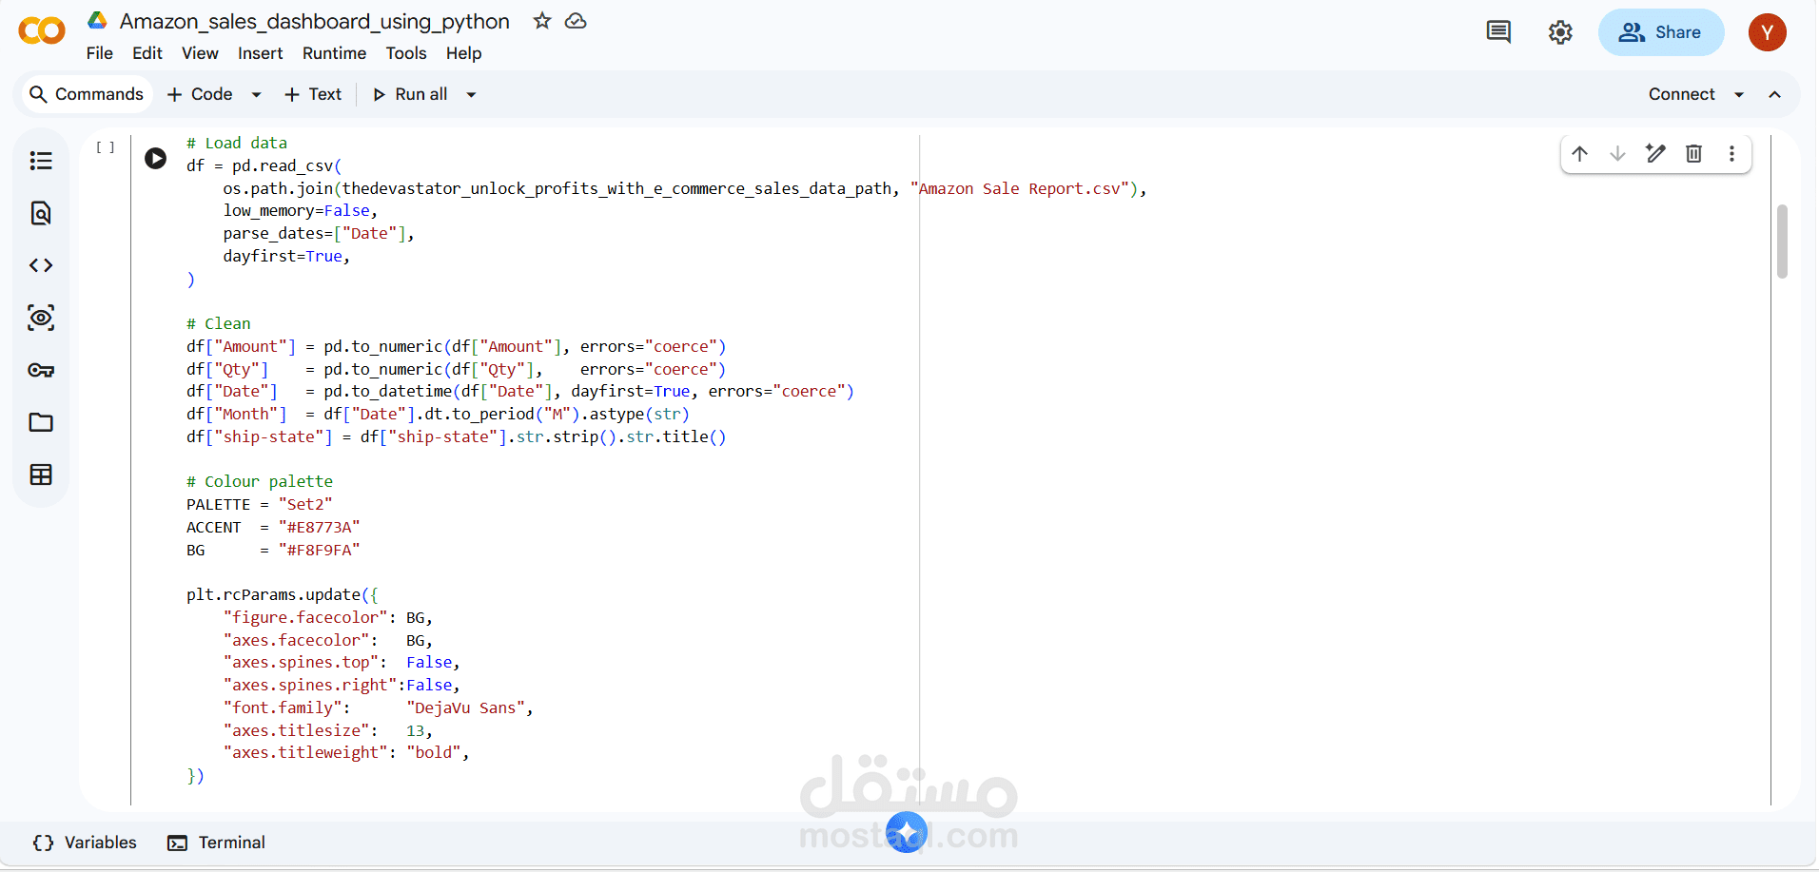1819x872 pixels.
Task: Open the Files folder icon in sidebar
Action: pos(41,422)
